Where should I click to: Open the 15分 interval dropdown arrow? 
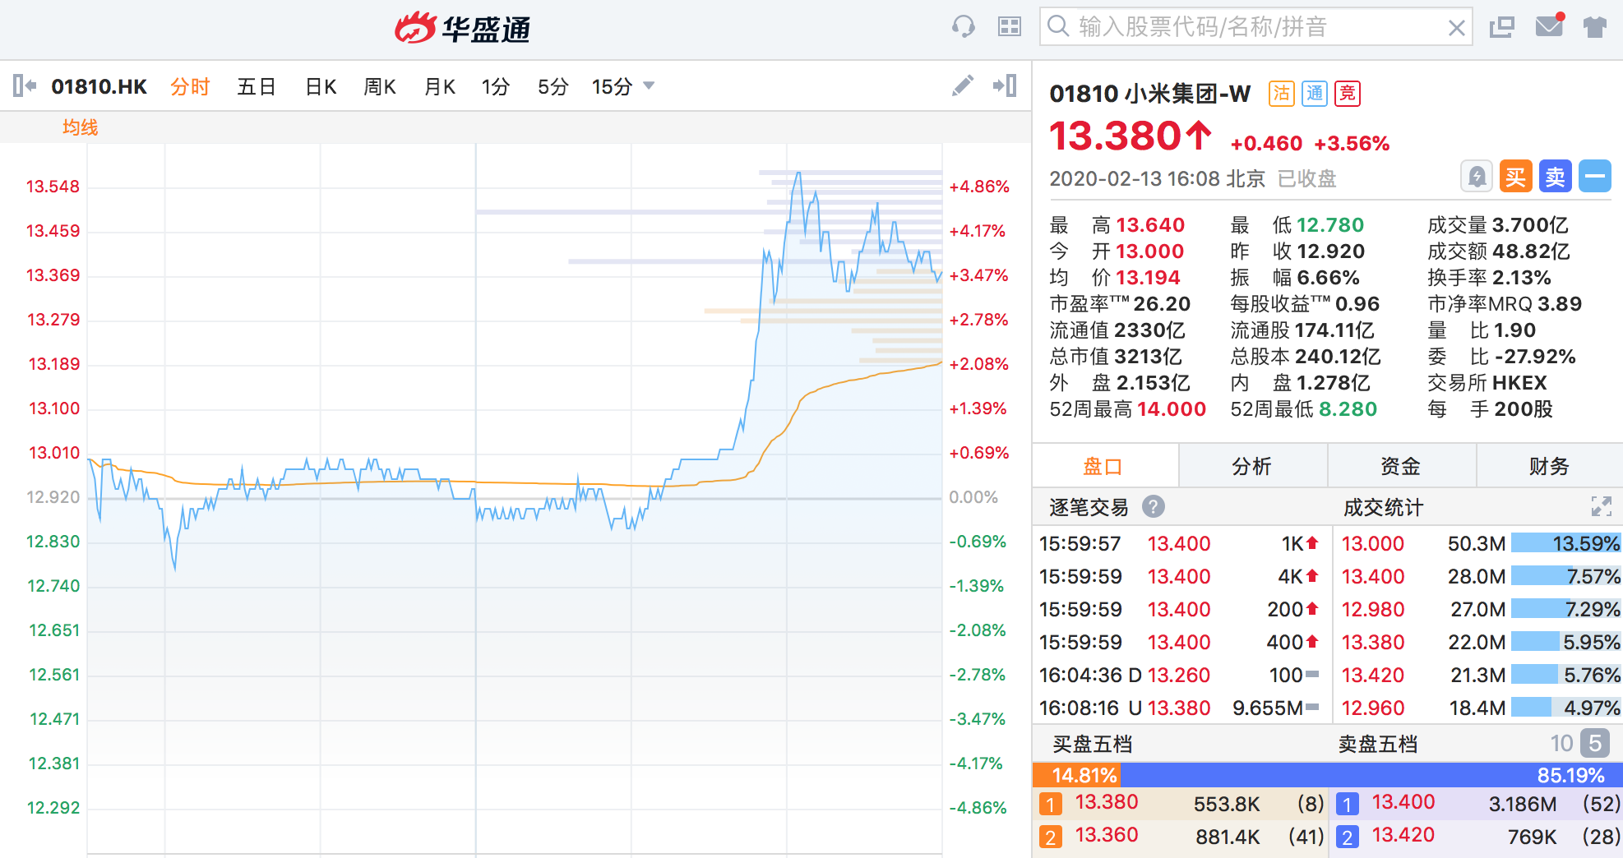coord(649,85)
